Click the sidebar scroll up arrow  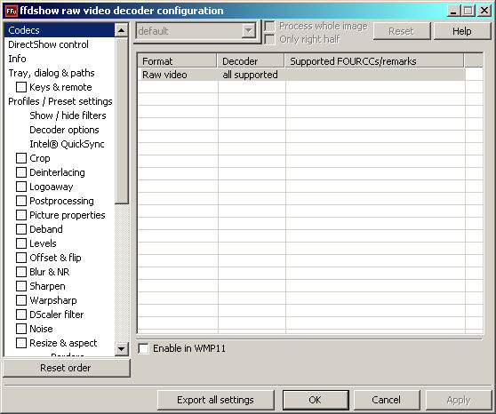(121, 30)
